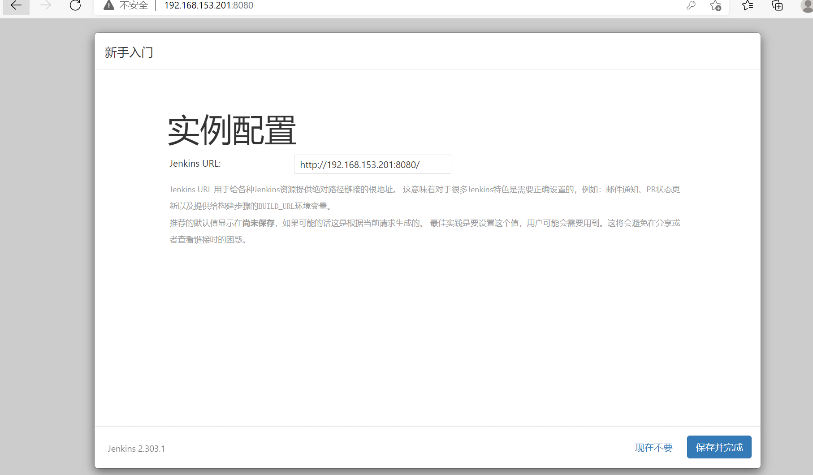Click the port 8080 in the address bar
This screenshot has height=475, width=813.
[x=243, y=5]
